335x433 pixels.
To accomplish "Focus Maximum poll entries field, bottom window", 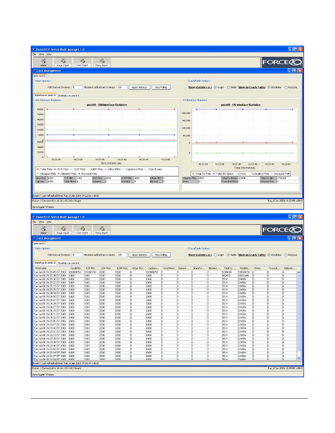I will click(121, 255).
